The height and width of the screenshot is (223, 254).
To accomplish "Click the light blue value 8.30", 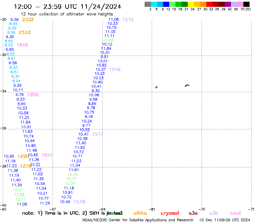I will (x=15, y=76).
